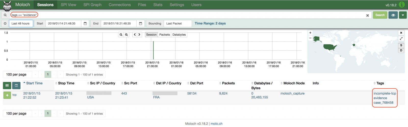Pan the timeline graph left
The height and width of the screenshot is (127, 408).
point(135,35)
